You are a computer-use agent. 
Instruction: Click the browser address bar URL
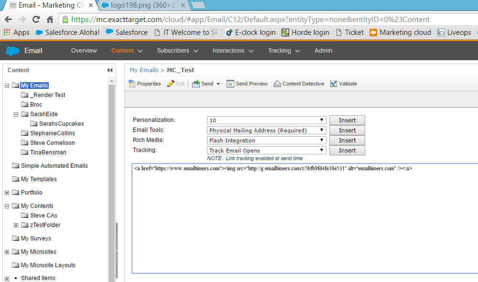pos(250,20)
